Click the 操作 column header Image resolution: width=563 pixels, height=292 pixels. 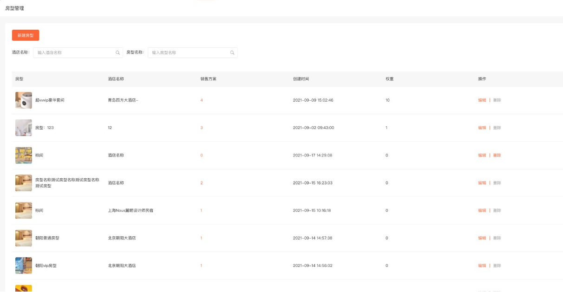tap(482, 79)
